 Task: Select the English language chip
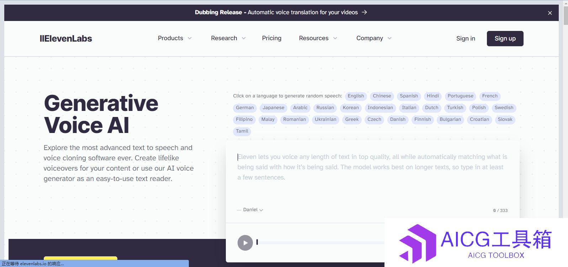tap(356, 96)
